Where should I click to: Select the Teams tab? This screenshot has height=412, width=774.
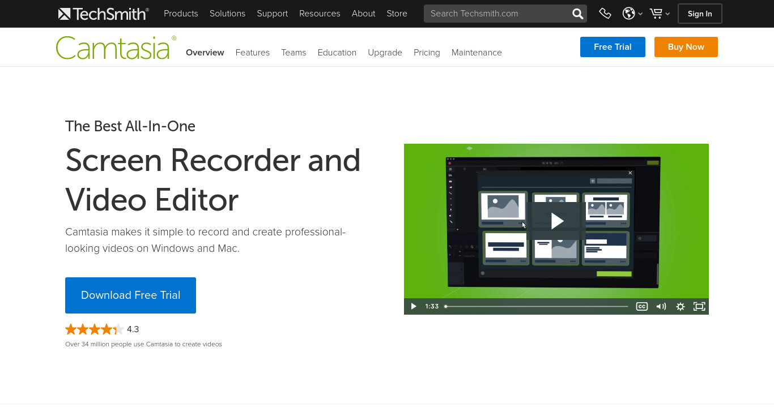click(294, 53)
